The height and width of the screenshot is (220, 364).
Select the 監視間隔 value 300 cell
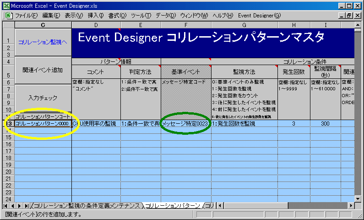(326, 124)
